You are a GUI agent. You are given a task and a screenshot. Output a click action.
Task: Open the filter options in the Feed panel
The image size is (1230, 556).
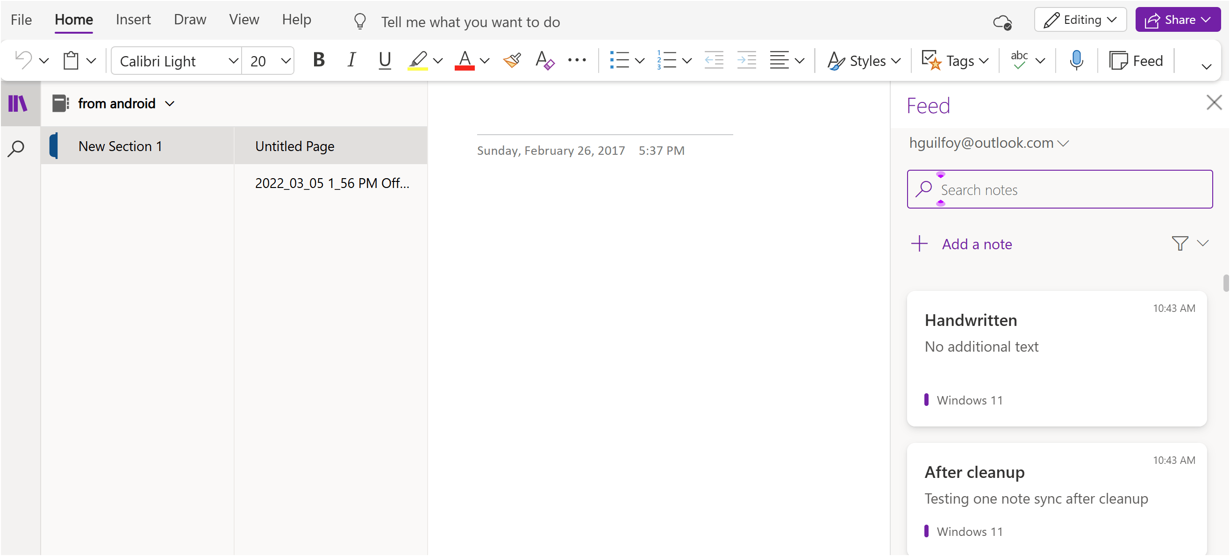[1180, 244]
